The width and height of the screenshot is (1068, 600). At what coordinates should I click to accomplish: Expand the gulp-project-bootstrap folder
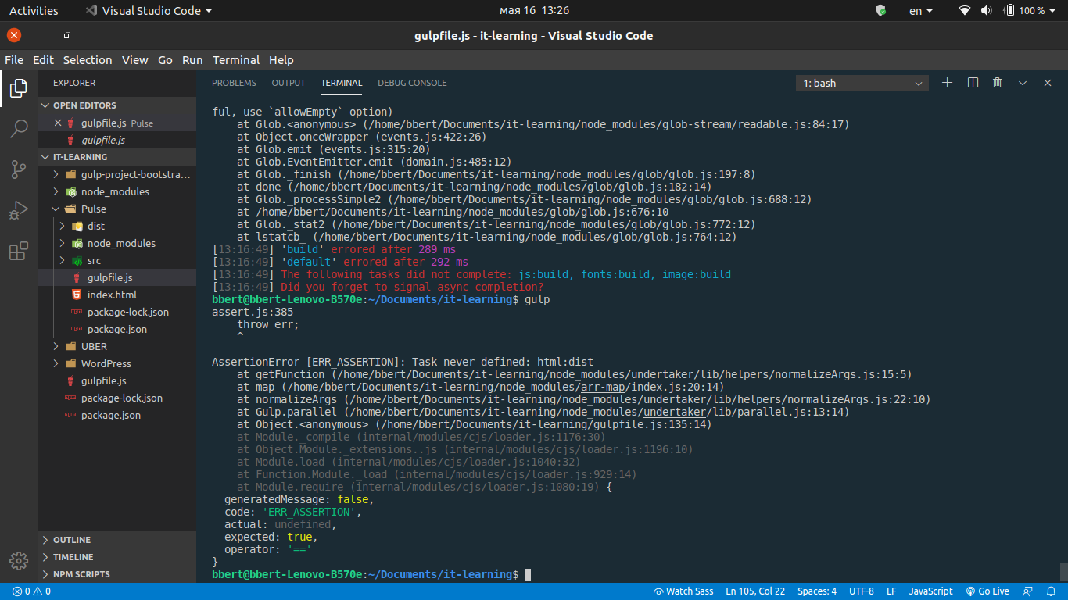[x=117, y=174]
